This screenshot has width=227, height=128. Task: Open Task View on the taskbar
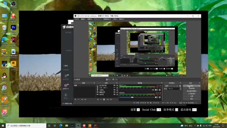coord(55,125)
